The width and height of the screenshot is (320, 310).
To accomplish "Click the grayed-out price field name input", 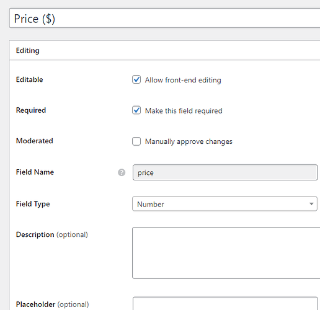I will [225, 172].
